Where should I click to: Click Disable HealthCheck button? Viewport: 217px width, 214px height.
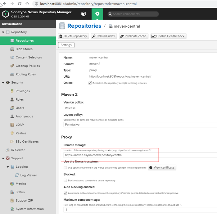click(x=168, y=36)
